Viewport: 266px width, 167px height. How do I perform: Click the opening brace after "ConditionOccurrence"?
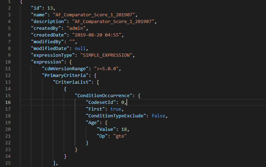coord(139,96)
